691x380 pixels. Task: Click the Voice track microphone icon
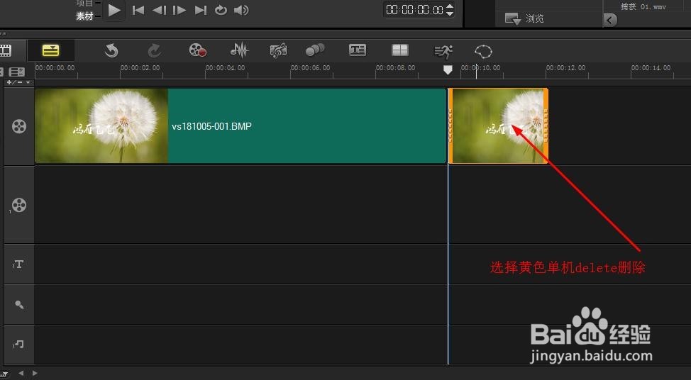coord(19,304)
